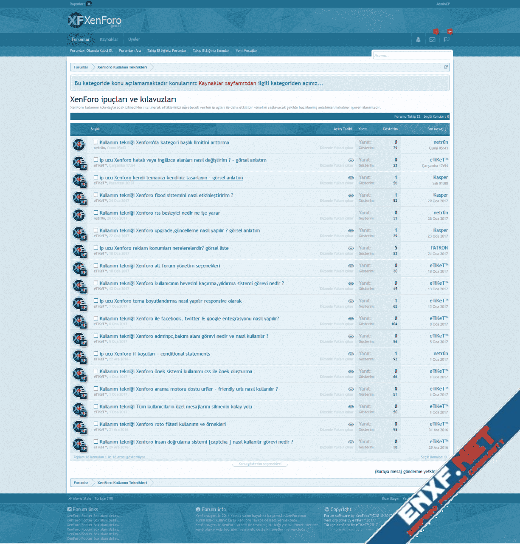520x544 pixels.
Task: Click the XenForo logo
Action: 95,20
